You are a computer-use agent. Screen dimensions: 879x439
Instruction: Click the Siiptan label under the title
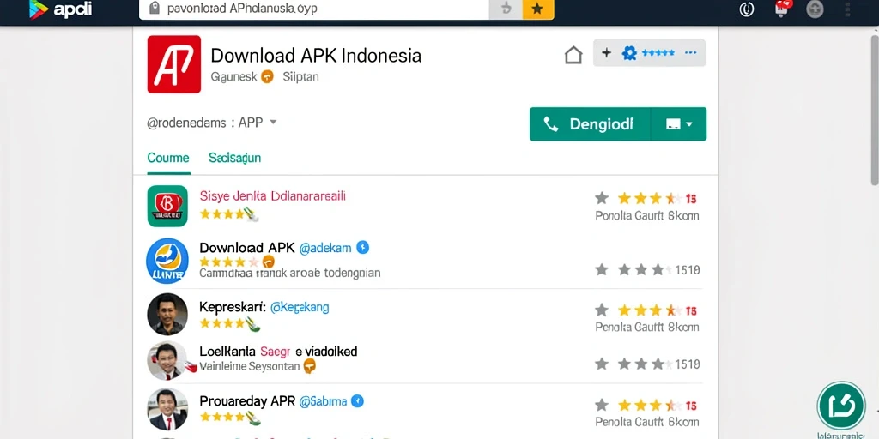300,76
